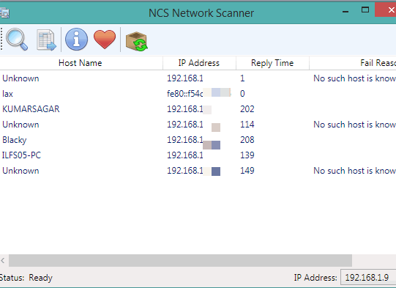Click the horizontal scrollbar thumb
Viewport: 396px width, 288px height.
pos(180,260)
